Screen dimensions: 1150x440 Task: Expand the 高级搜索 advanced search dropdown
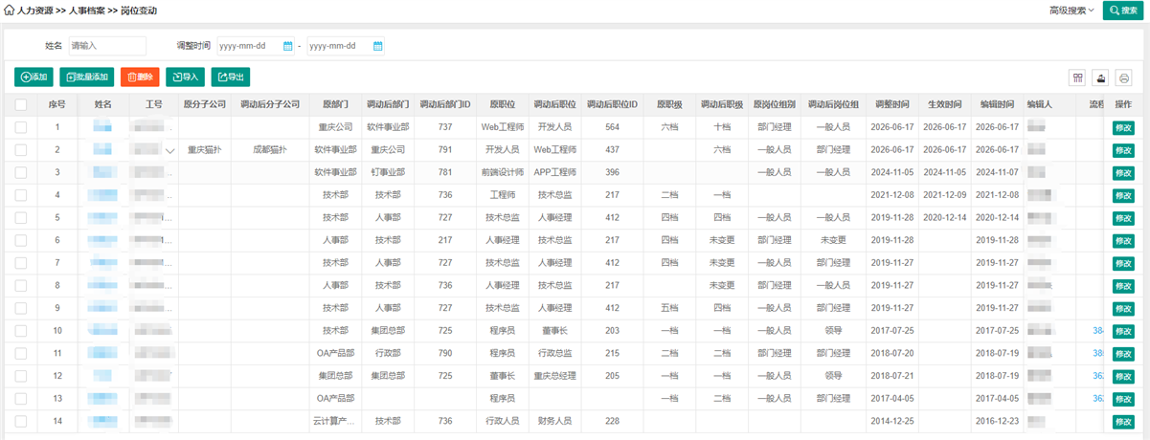pos(1071,11)
